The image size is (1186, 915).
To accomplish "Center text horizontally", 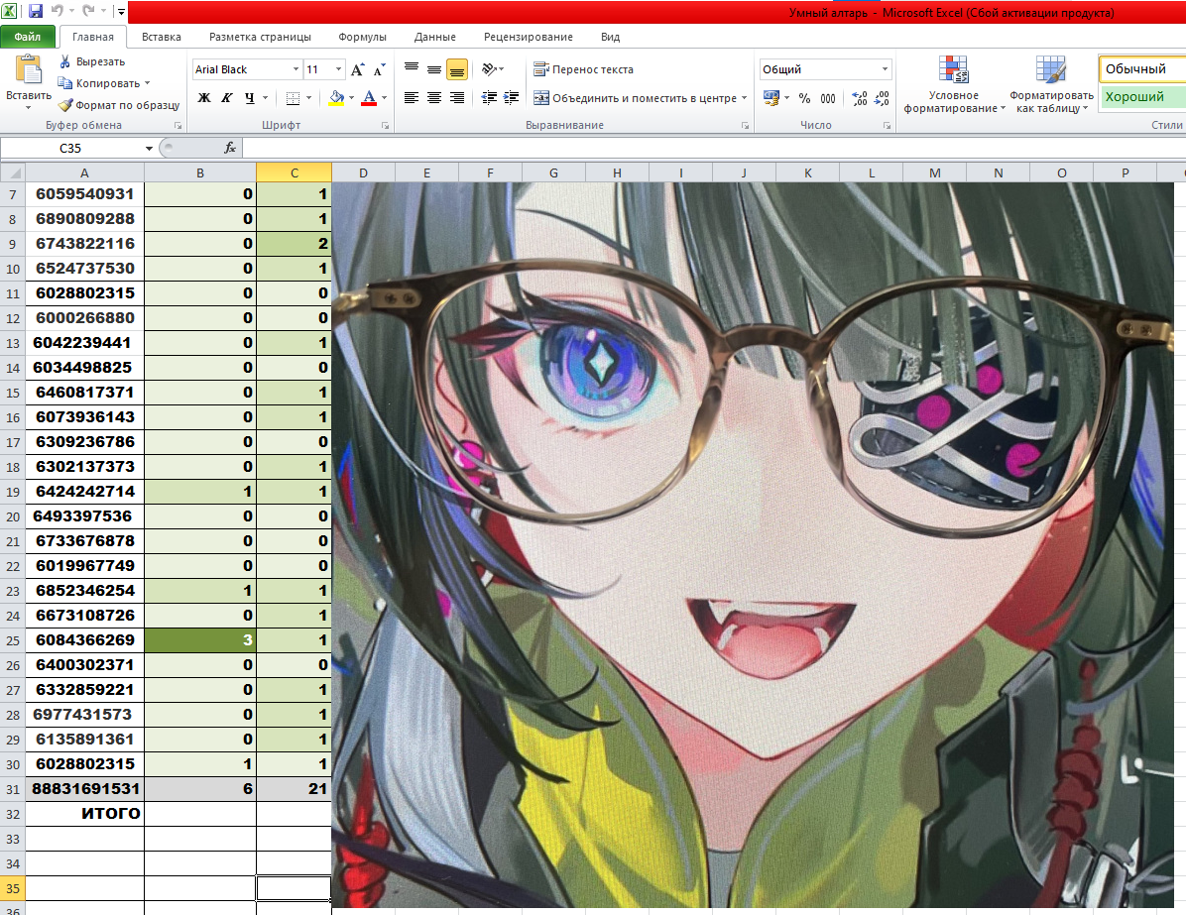I will point(434,97).
